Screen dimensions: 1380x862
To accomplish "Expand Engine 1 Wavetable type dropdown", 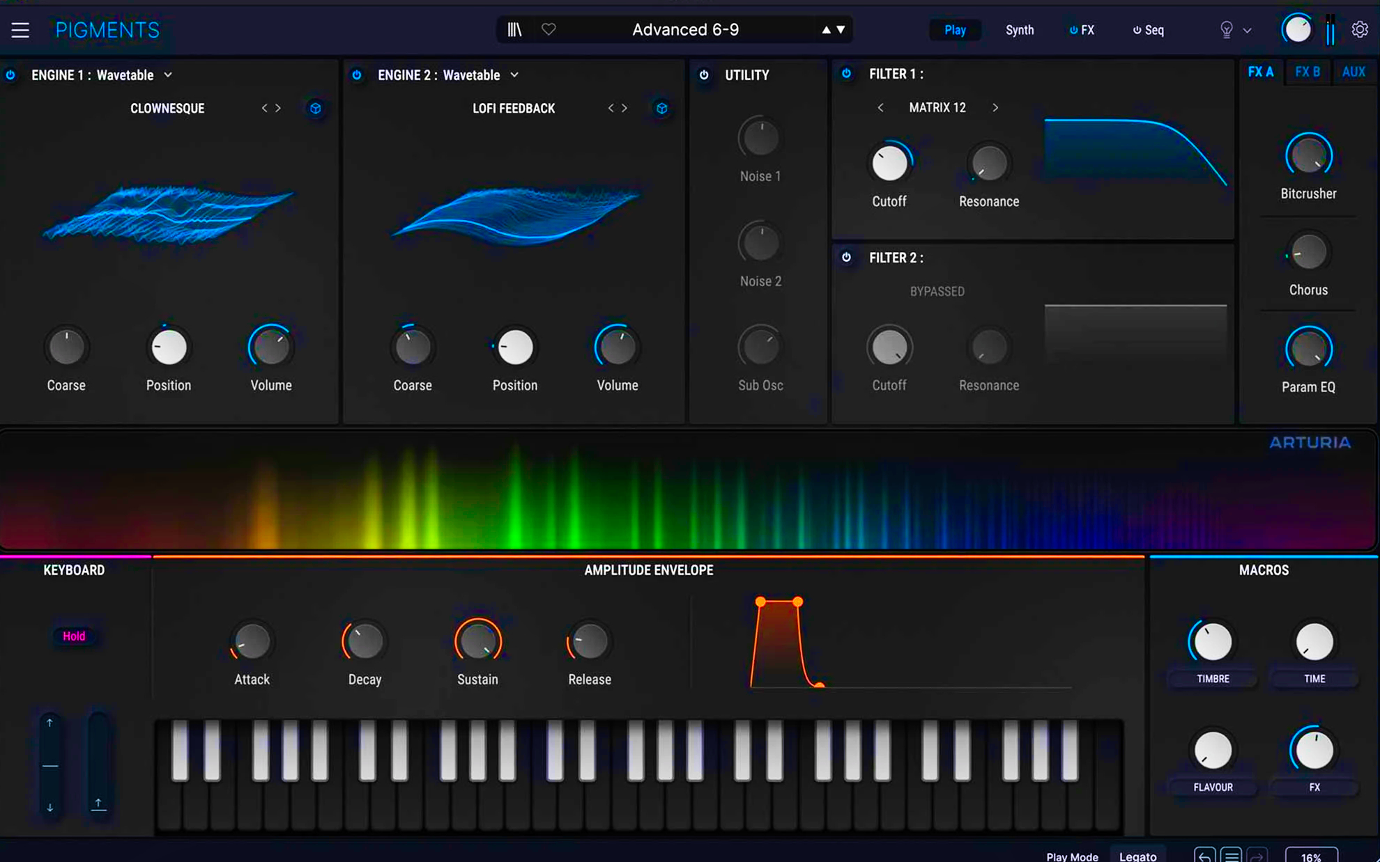I will tap(168, 75).
